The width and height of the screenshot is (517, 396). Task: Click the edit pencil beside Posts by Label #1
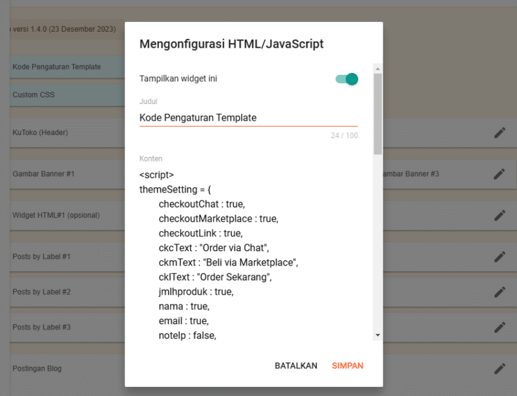500,256
